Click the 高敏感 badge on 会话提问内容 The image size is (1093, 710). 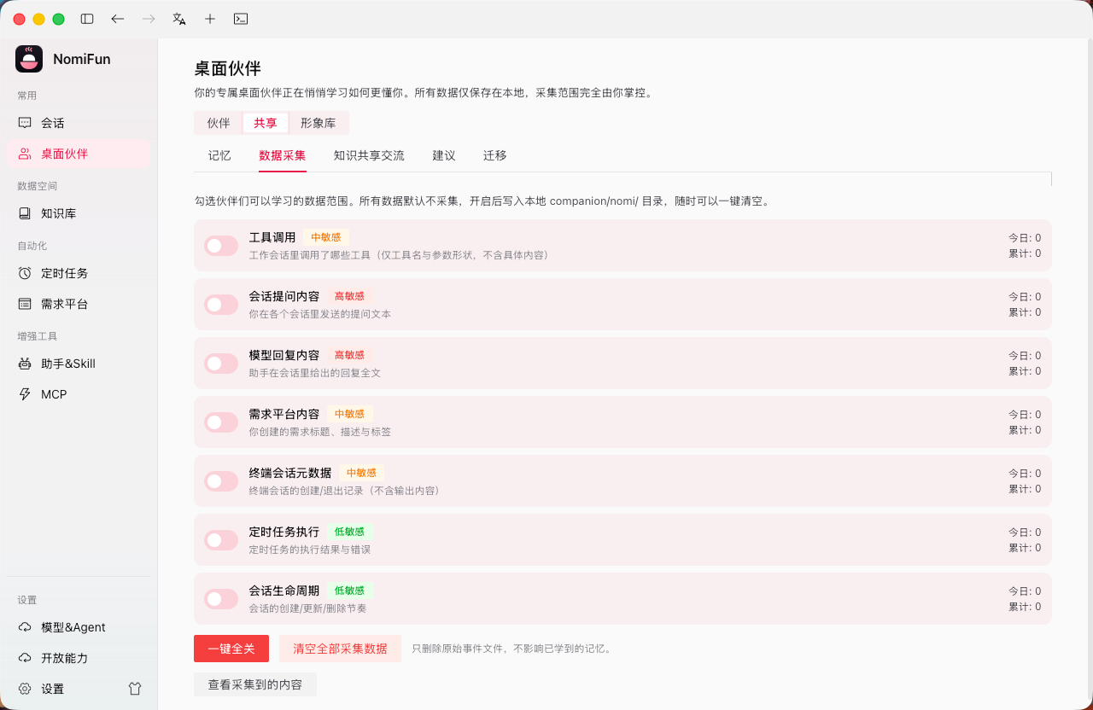[x=349, y=296]
